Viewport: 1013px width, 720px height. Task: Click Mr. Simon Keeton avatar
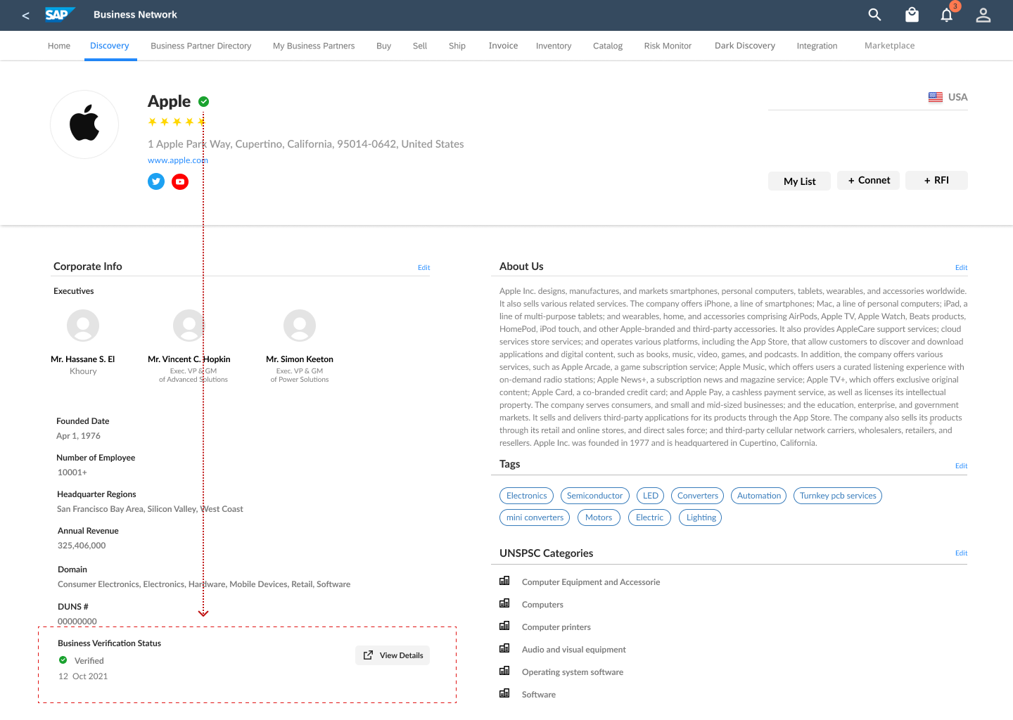(x=300, y=326)
